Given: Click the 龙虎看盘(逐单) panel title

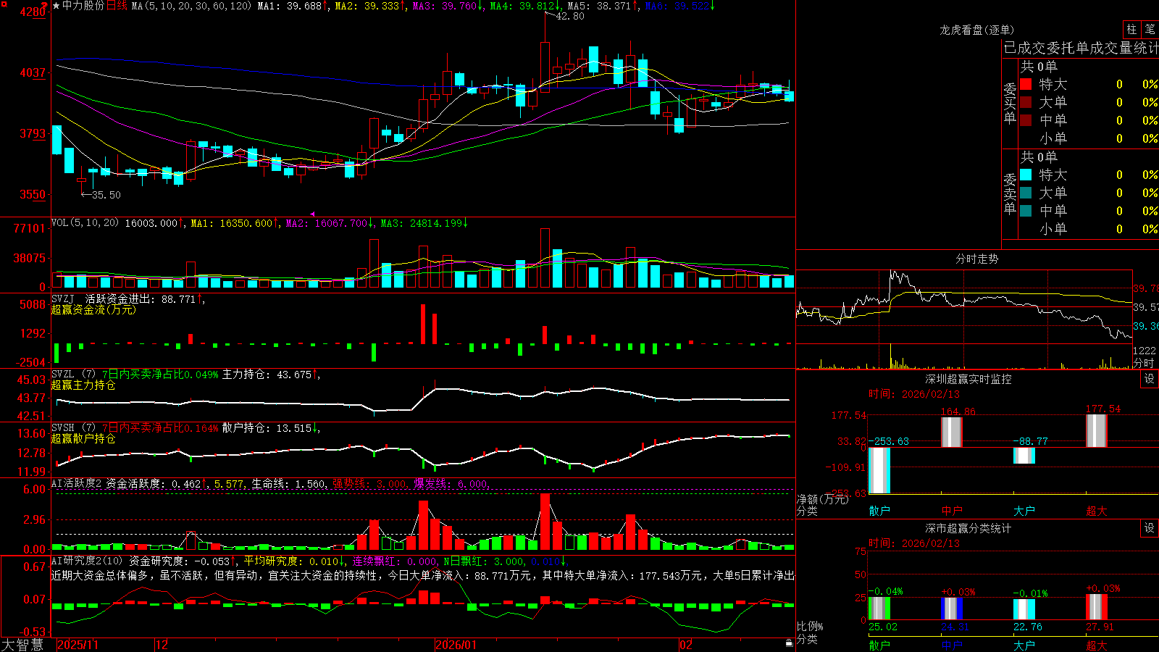Looking at the screenshot, I should (976, 30).
